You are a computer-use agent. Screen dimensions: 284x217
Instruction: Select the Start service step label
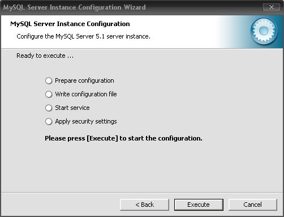point(72,108)
